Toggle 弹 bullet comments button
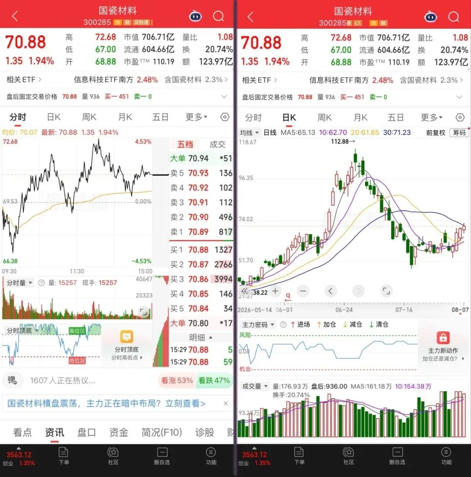Image resolution: width=471 pixels, height=477 pixels. [x=13, y=380]
